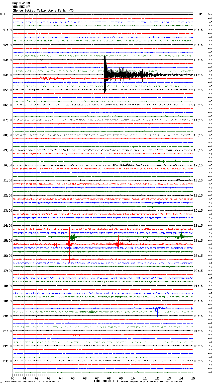213x385 pixels.
Task: Click the 06:15 UTC time label
Action: [x=198, y=361]
